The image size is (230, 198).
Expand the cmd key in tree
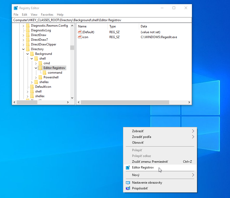(x=36, y=63)
